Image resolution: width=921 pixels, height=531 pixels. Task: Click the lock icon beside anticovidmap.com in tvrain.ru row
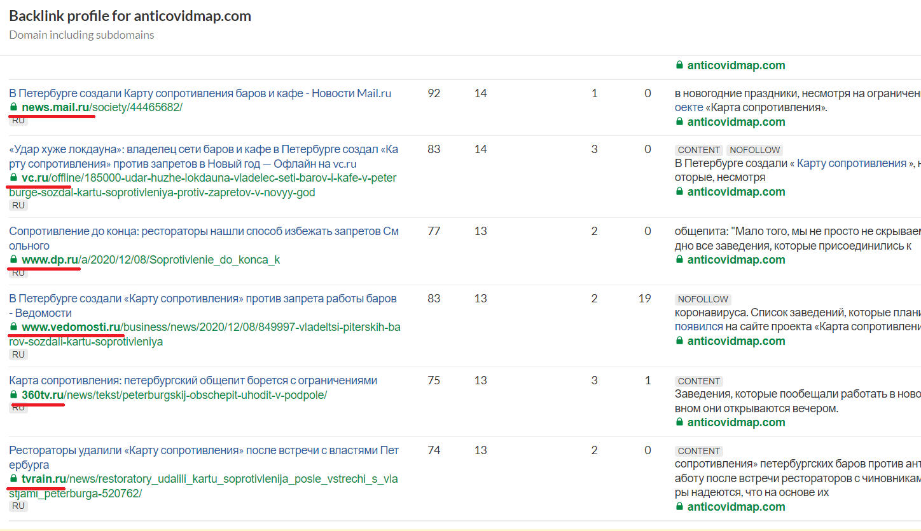click(x=679, y=507)
